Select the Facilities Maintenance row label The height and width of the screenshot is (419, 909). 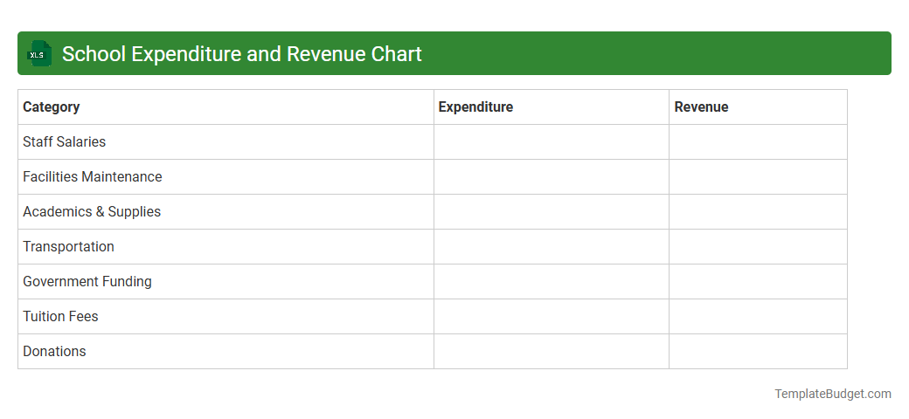pyautogui.click(x=92, y=176)
